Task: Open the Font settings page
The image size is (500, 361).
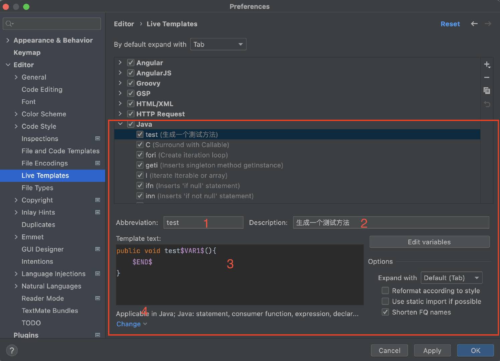Action: click(29, 102)
